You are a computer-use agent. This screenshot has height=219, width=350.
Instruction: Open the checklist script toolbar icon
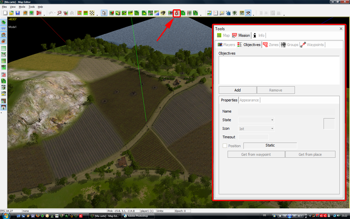click(215, 13)
